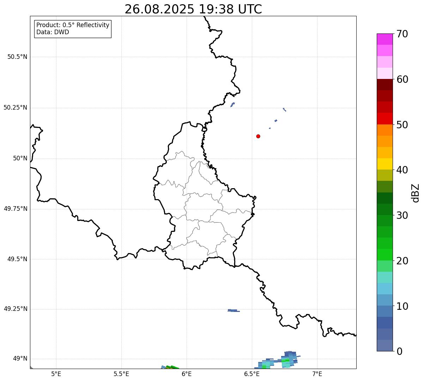The width and height of the screenshot is (424, 381).
Task: Click the colorbar tick label 70
Action: (402, 34)
